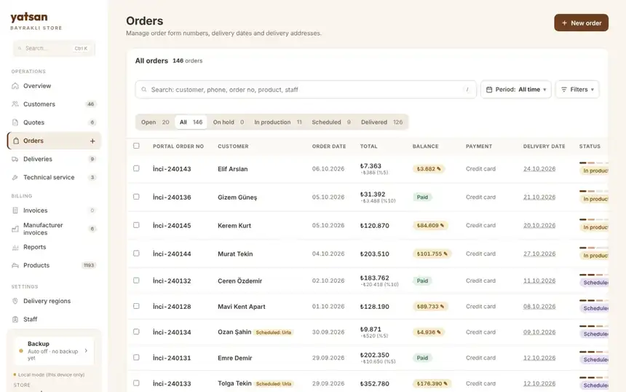Screen dimensions: 626x392
Task: Click the Products sofa icon
Action: click(x=15, y=265)
